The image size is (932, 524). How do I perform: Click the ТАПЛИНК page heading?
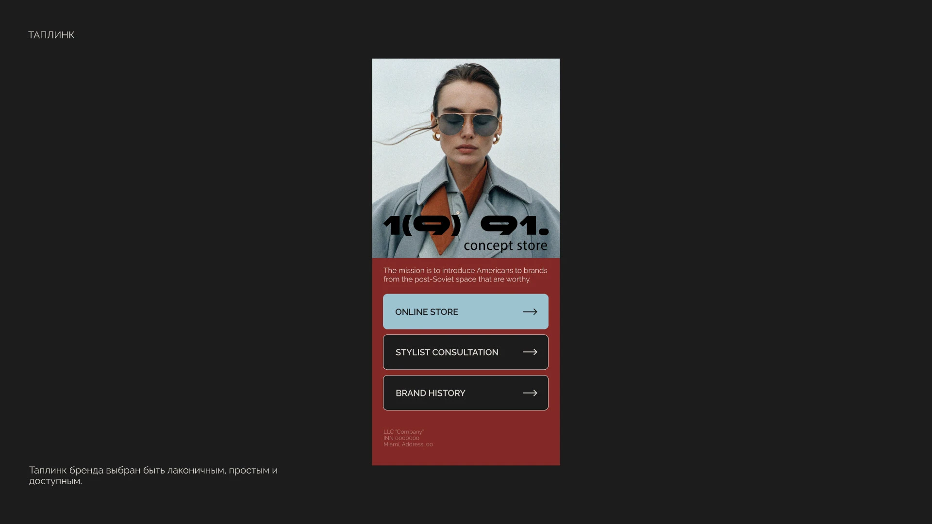[51, 34]
